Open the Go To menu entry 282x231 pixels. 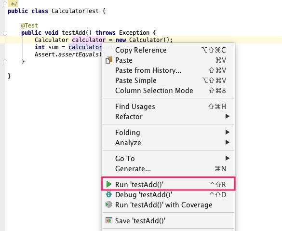point(168,158)
